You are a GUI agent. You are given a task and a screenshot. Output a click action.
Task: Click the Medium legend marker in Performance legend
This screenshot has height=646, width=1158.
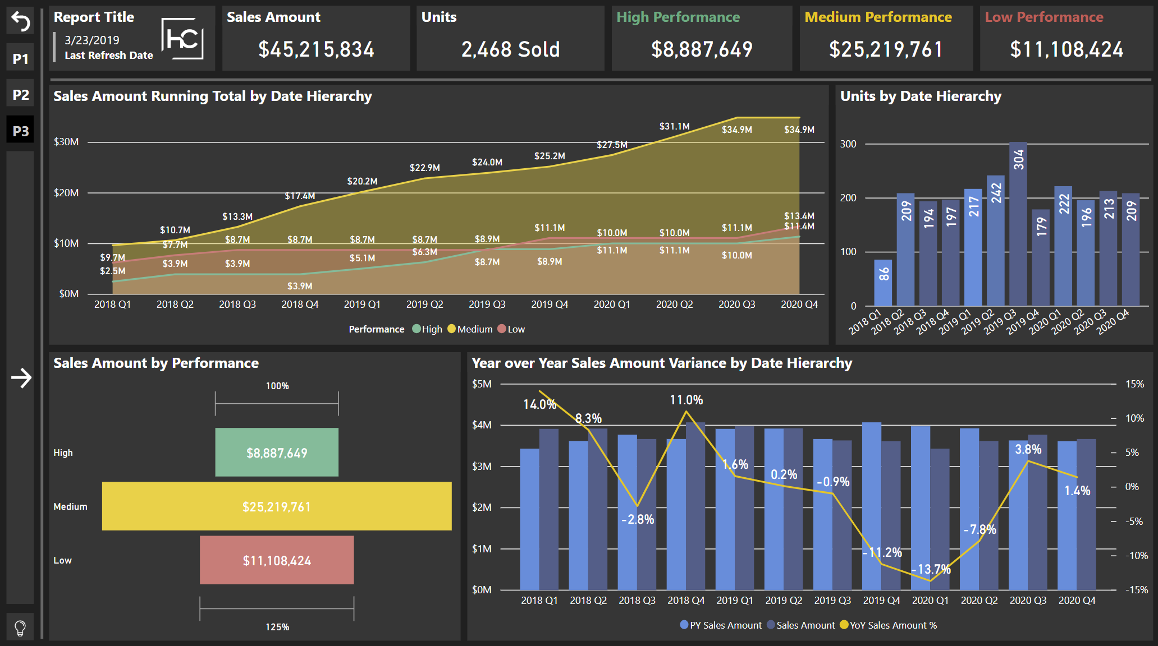pos(452,329)
